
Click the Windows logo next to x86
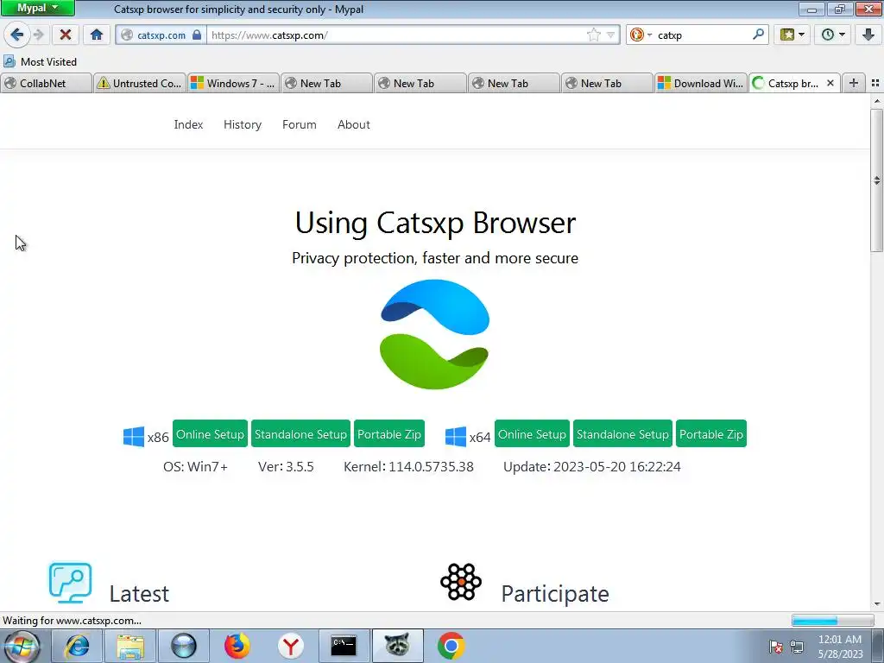click(134, 436)
